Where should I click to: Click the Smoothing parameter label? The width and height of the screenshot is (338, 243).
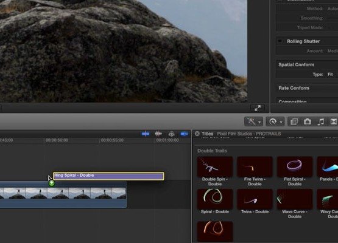coord(312,18)
